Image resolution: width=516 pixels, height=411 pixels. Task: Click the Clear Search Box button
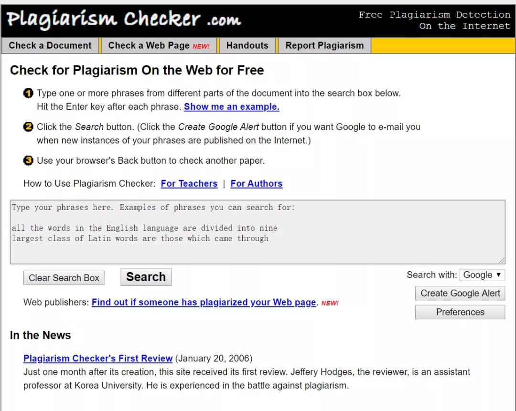coord(64,278)
